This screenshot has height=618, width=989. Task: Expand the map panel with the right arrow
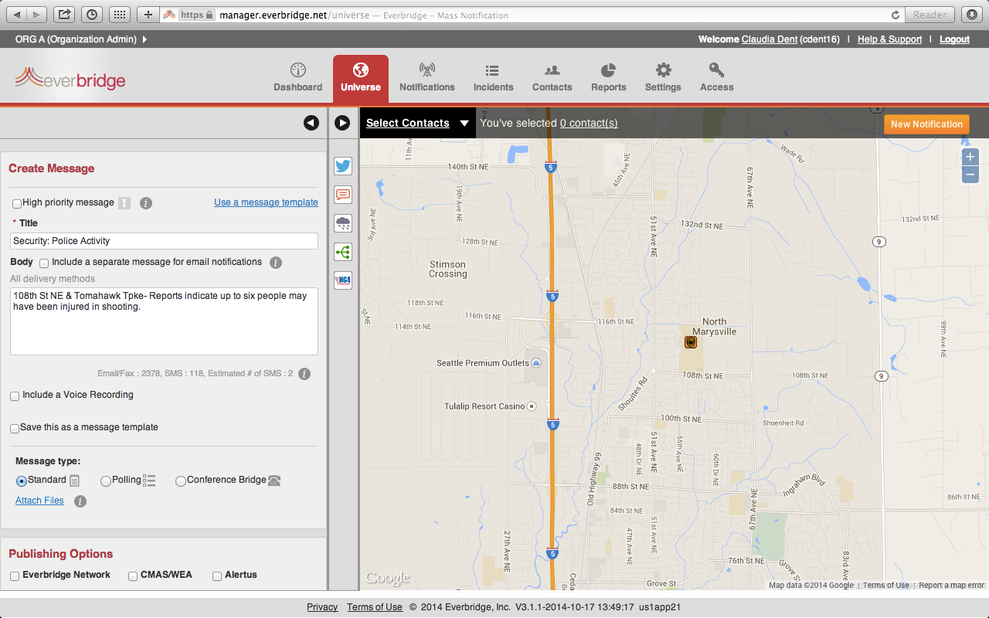click(x=342, y=123)
